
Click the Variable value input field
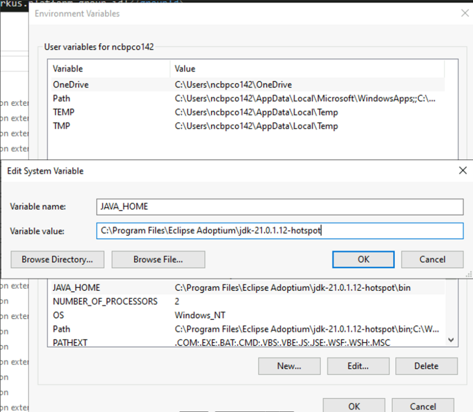(x=279, y=231)
